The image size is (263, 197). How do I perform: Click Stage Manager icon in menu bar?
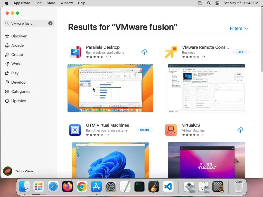[x=200, y=3]
